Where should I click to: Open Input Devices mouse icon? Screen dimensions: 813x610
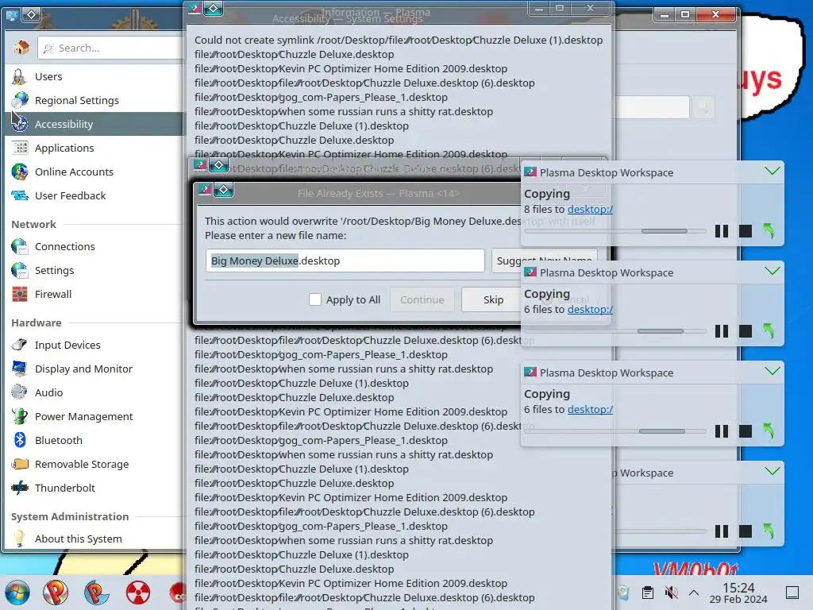coord(19,345)
